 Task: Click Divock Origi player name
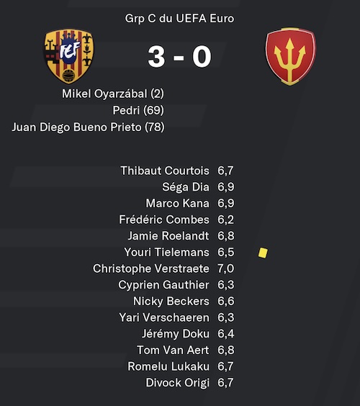(177, 383)
